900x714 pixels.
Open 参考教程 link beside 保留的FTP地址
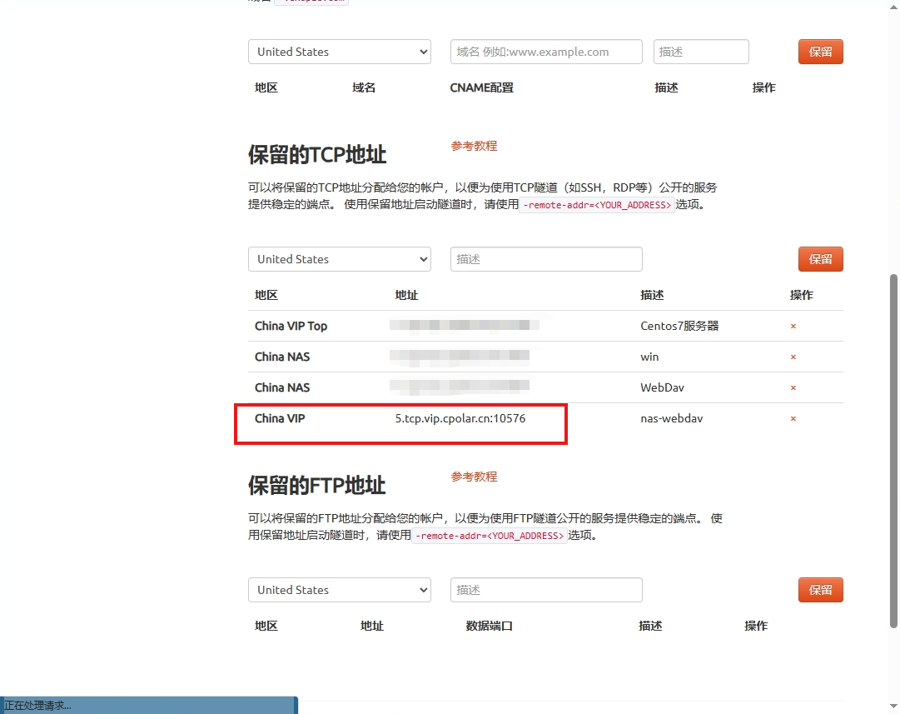click(474, 477)
